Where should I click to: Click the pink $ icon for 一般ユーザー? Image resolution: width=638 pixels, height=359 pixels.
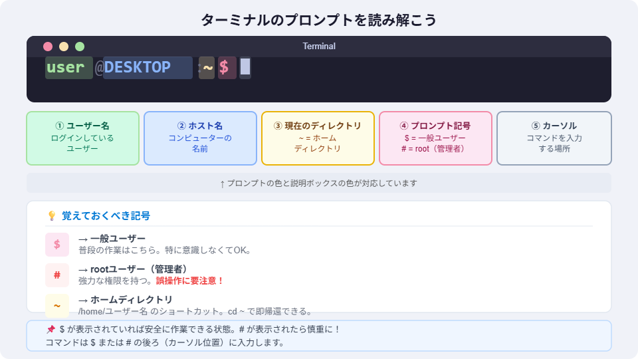click(57, 244)
